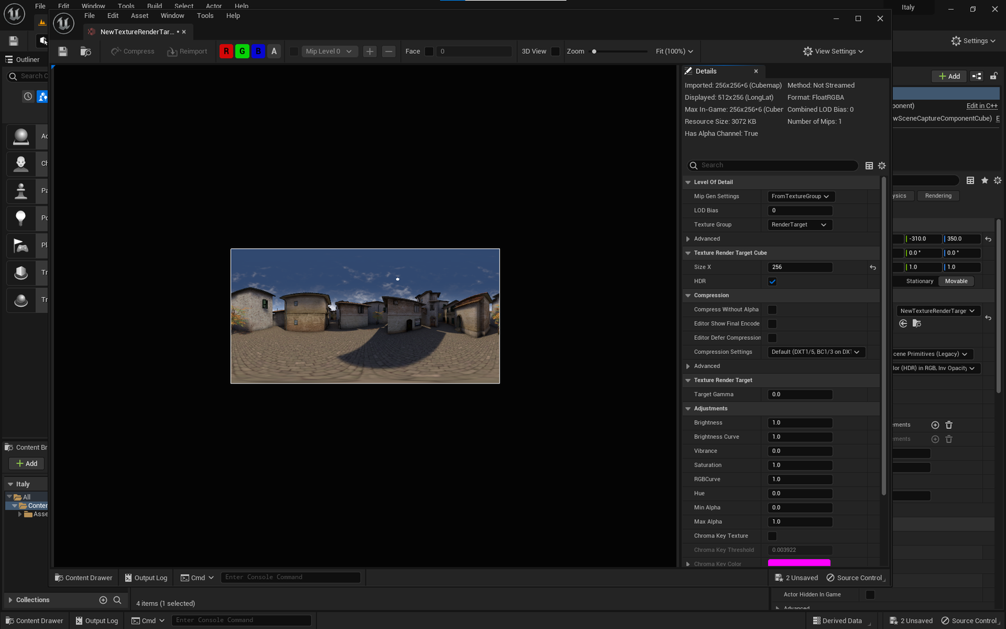The image size is (1006, 629).
Task: Click the save asset floppy icon
Action: (x=63, y=51)
